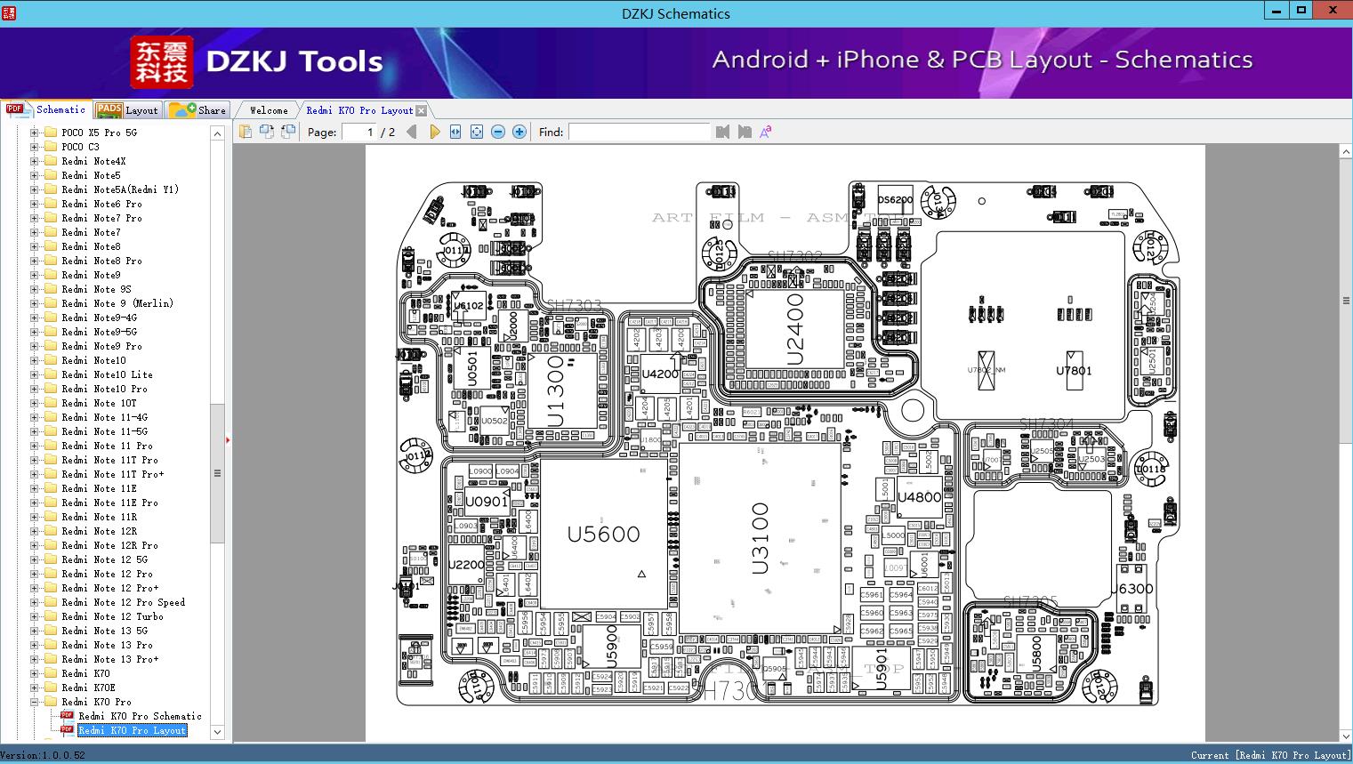Image resolution: width=1353 pixels, height=764 pixels.
Task: Click the Current Redmi K70 Pro Layout status text
Action: (x=1270, y=755)
